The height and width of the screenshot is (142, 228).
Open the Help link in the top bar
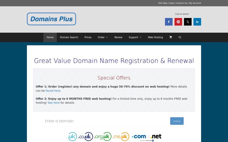[171, 3]
